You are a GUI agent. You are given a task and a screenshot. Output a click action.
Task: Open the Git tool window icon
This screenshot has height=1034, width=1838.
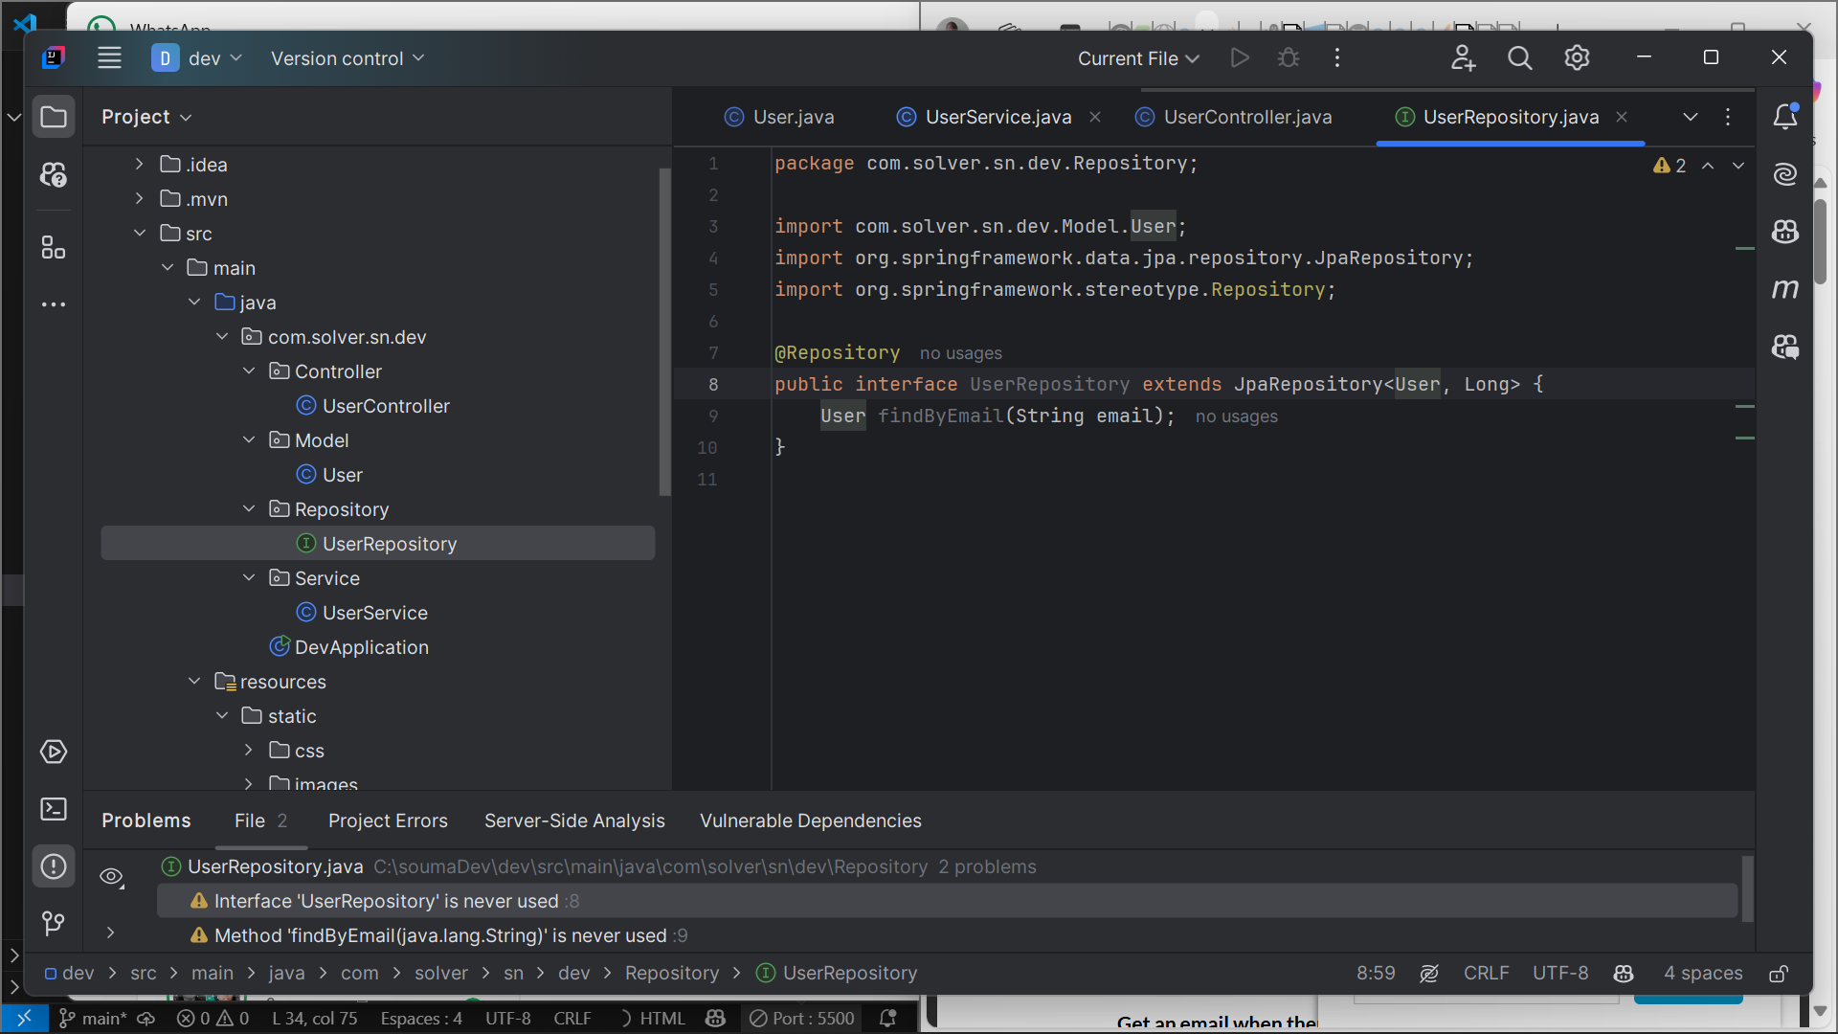pyautogui.click(x=54, y=923)
